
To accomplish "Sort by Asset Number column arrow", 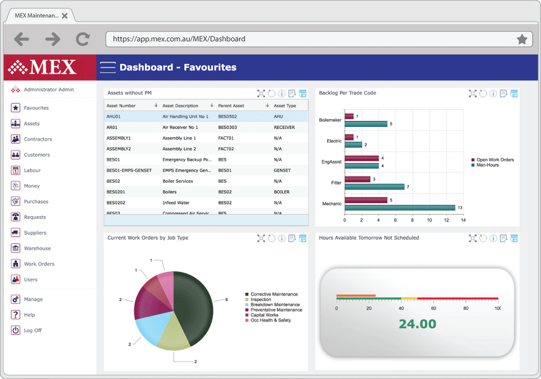I will tap(156, 105).
